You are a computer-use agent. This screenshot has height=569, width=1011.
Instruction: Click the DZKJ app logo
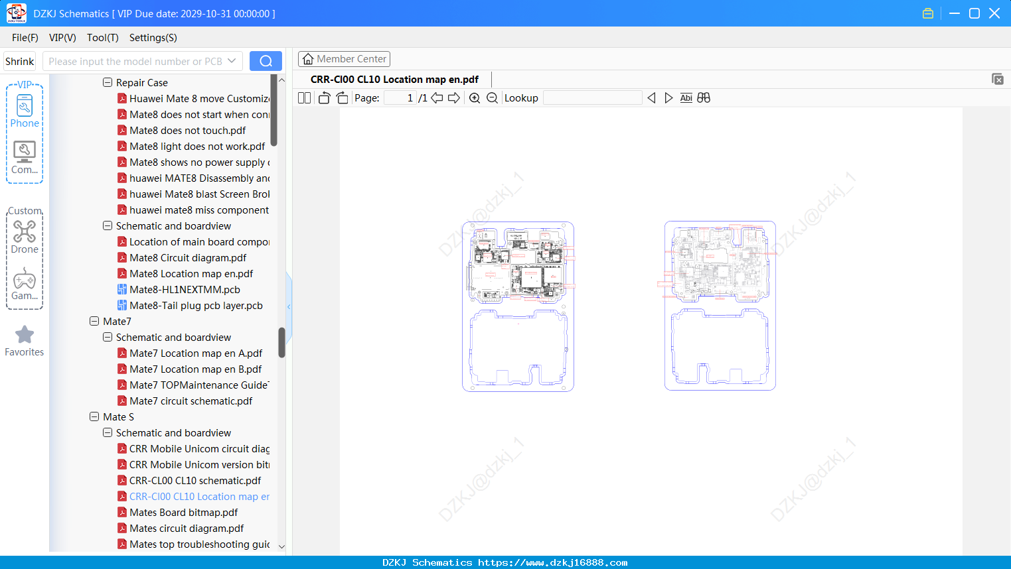point(16,13)
